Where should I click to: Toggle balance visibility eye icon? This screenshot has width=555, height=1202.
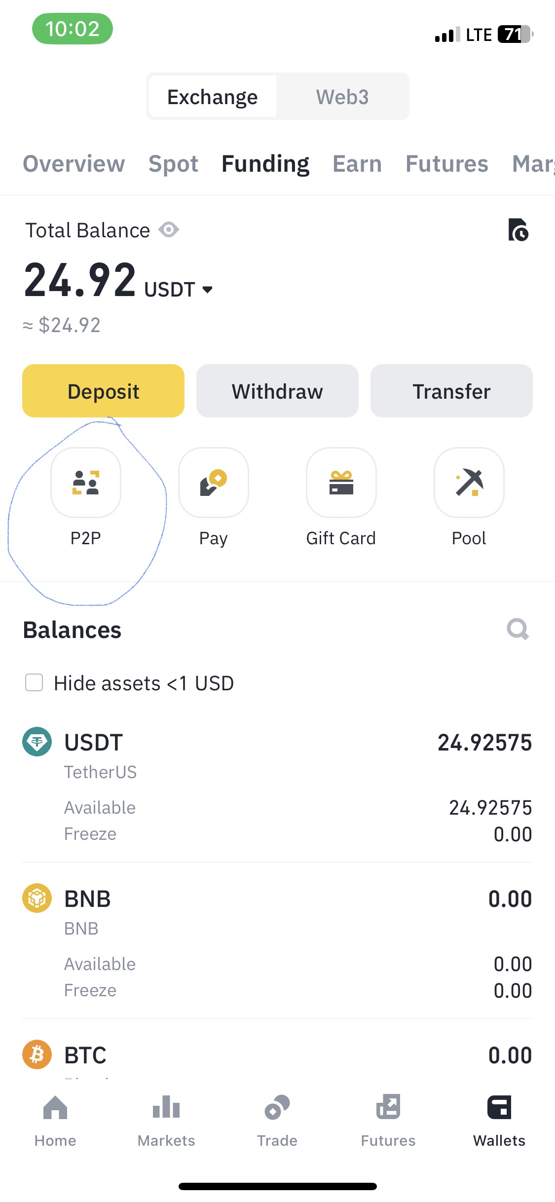(x=169, y=230)
